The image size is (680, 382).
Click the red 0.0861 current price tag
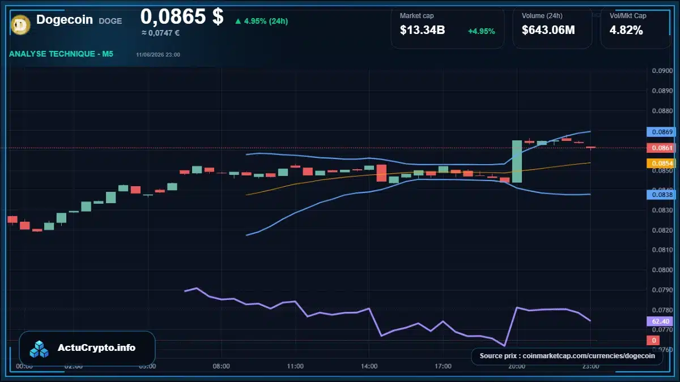[662, 148]
